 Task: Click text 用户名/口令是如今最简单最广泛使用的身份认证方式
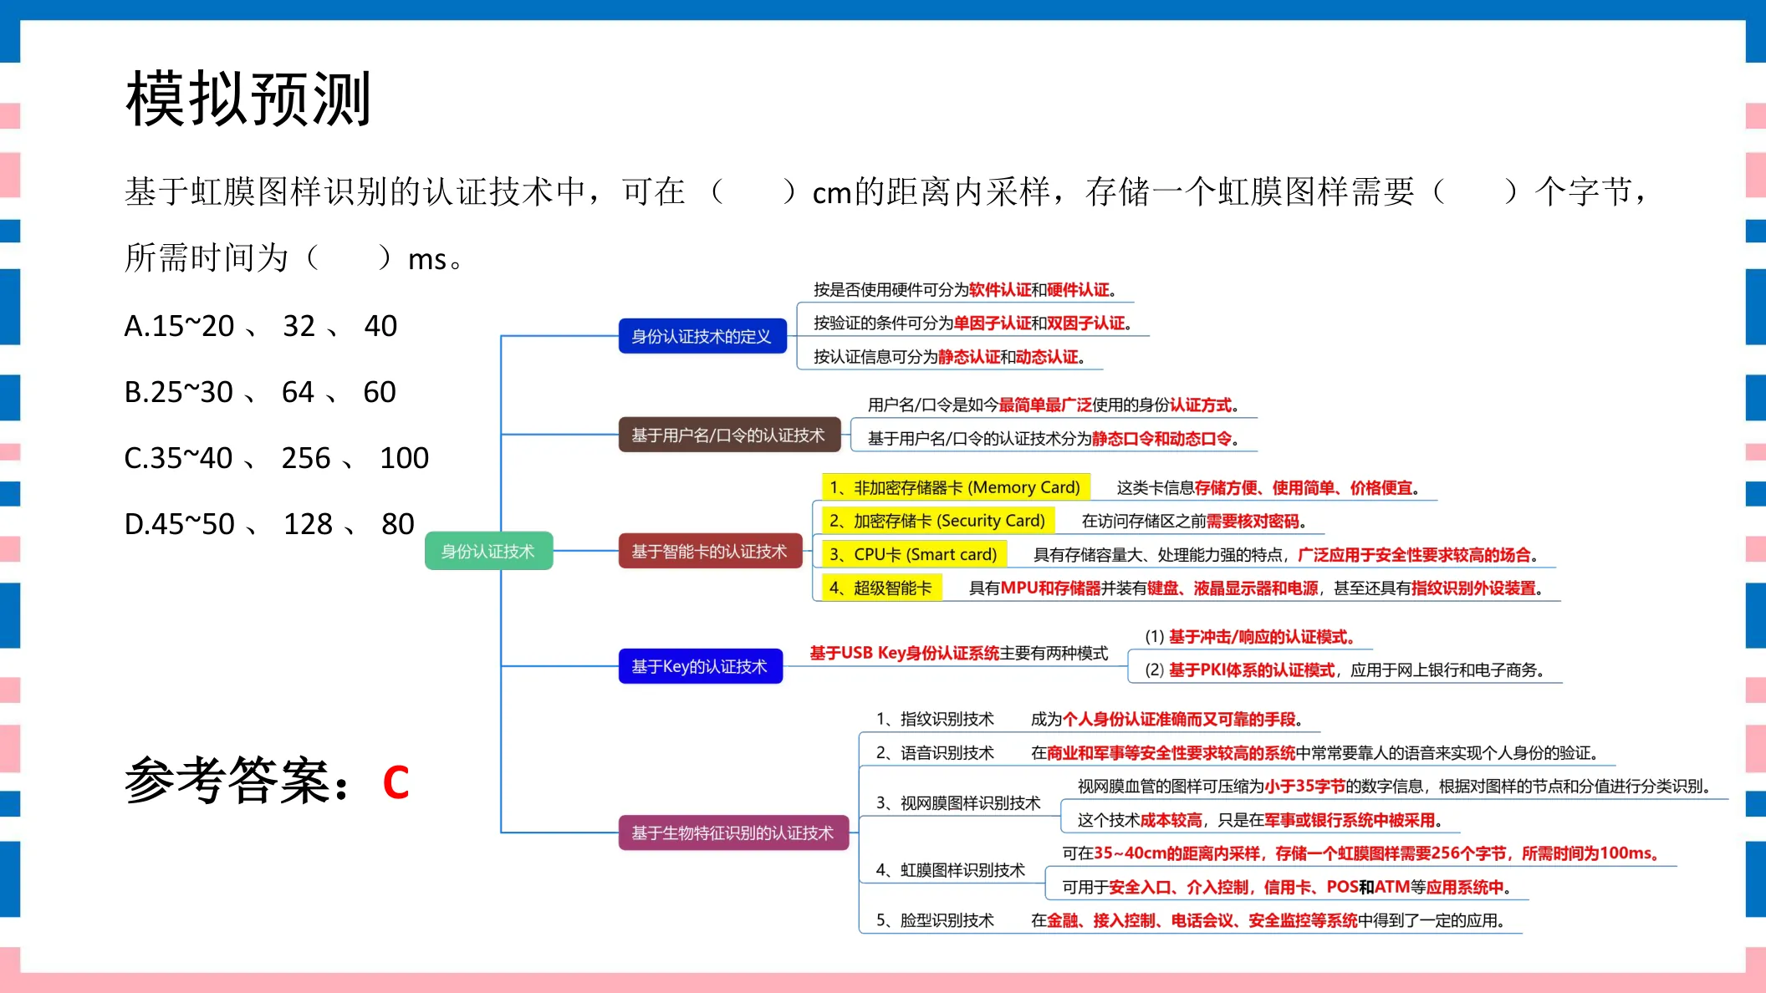[x=1053, y=405]
